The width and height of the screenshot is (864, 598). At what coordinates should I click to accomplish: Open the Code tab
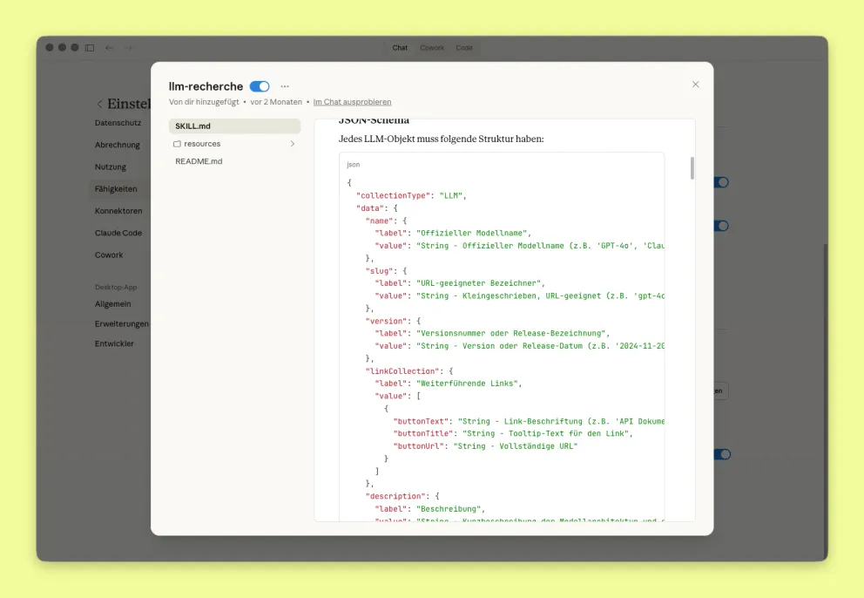(x=464, y=48)
